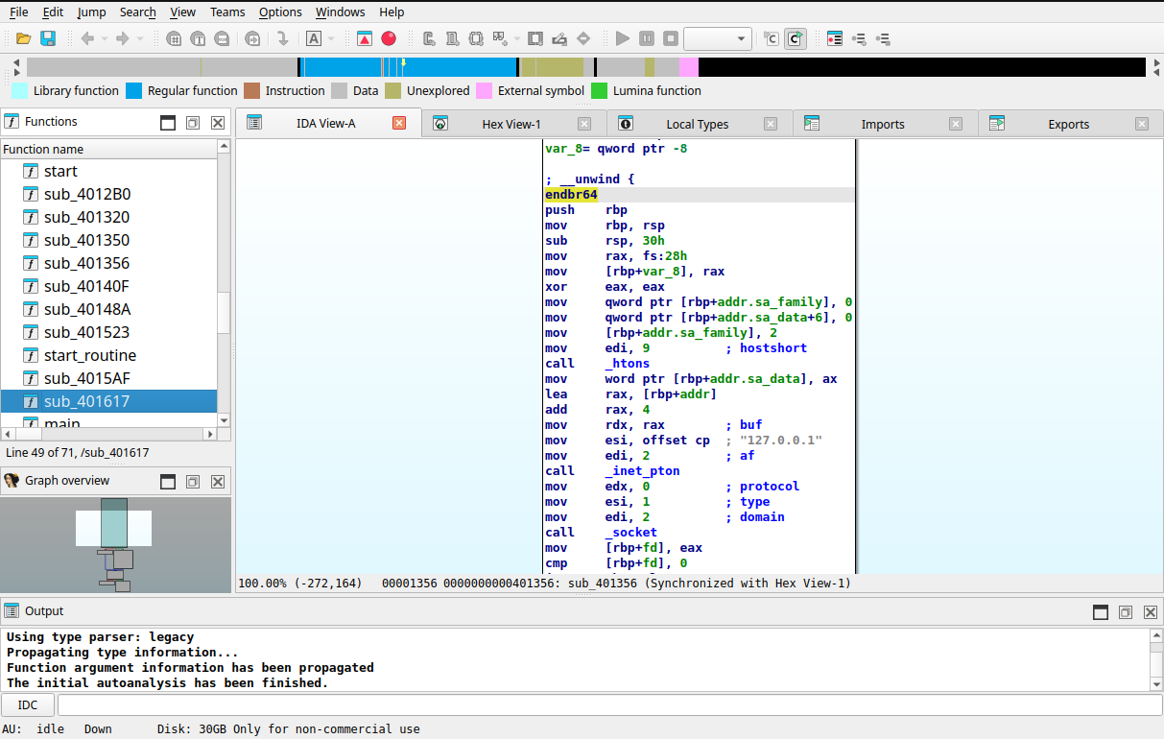Close the Local Types tab

[x=771, y=124]
